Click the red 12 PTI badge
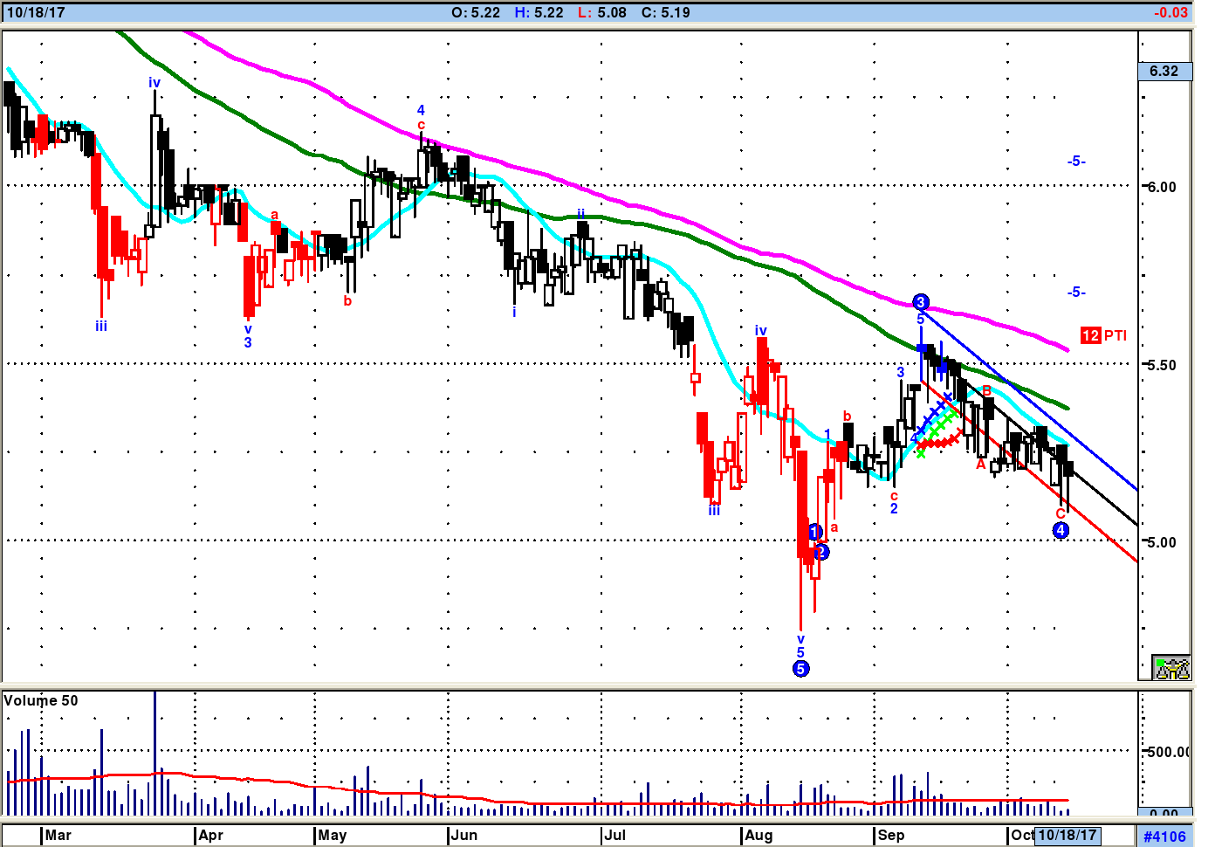1222x847 pixels. point(1090,335)
